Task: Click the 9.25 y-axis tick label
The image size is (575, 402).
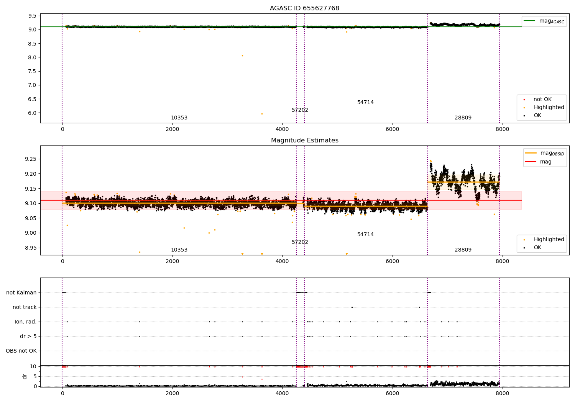Action: pos(31,159)
